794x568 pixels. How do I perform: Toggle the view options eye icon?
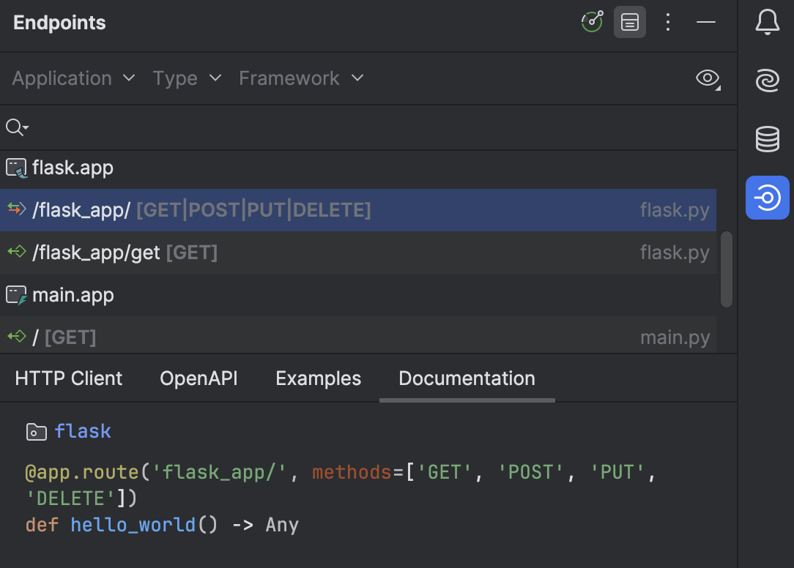(x=708, y=78)
